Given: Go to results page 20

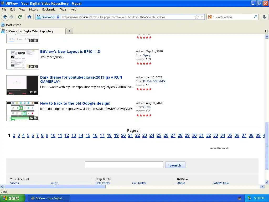Looking at the screenshot, I should tap(123, 135).
